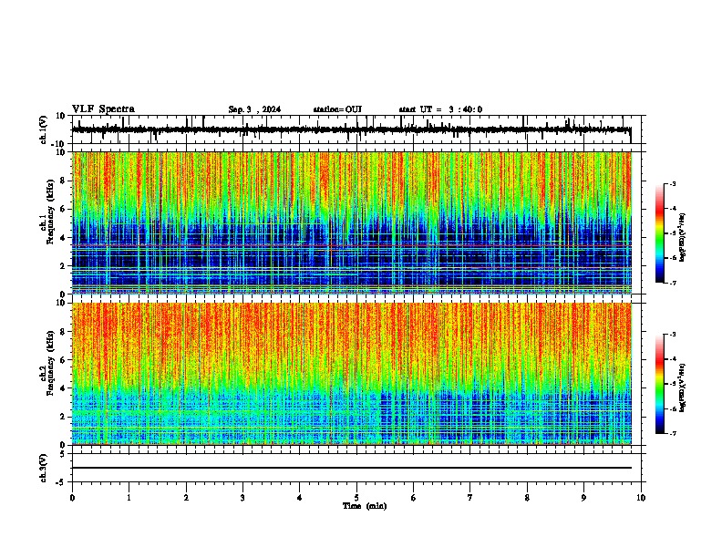Click the time axis tick label 2
Screen dimensions: 722x558
[186, 498]
